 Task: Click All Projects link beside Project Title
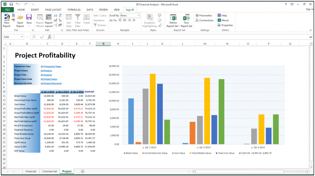pos(46,75)
